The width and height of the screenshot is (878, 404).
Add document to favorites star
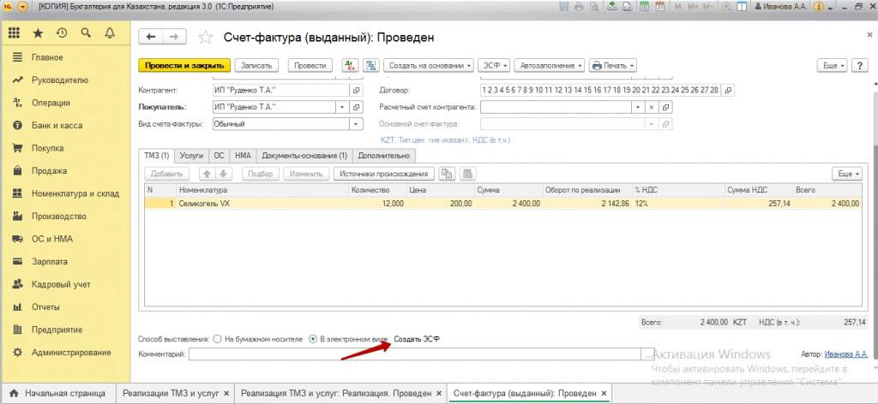tap(206, 37)
